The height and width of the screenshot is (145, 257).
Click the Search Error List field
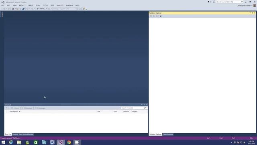(x=132, y=108)
